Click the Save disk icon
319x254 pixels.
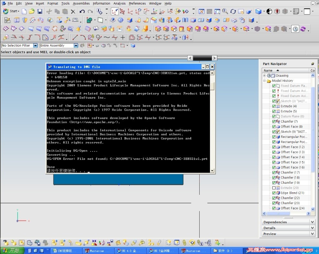click(x=40, y=12)
